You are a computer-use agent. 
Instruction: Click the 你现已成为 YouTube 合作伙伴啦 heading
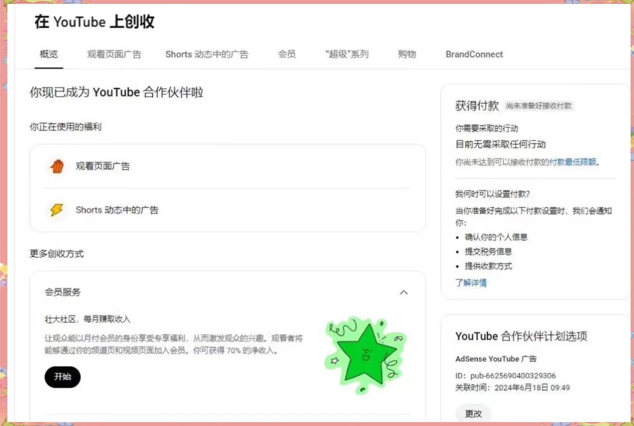point(117,92)
